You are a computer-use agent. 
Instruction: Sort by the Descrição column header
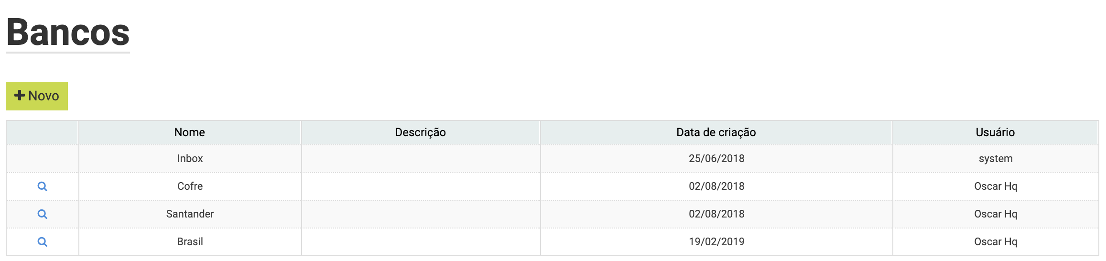421,132
